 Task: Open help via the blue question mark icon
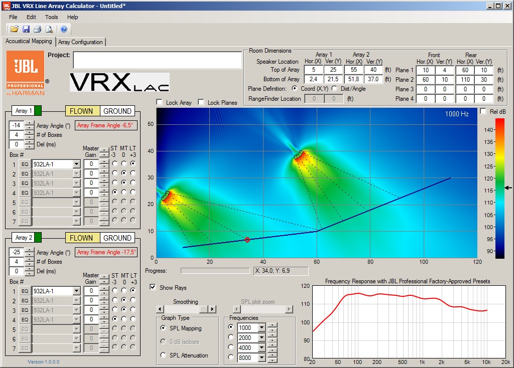(x=64, y=29)
